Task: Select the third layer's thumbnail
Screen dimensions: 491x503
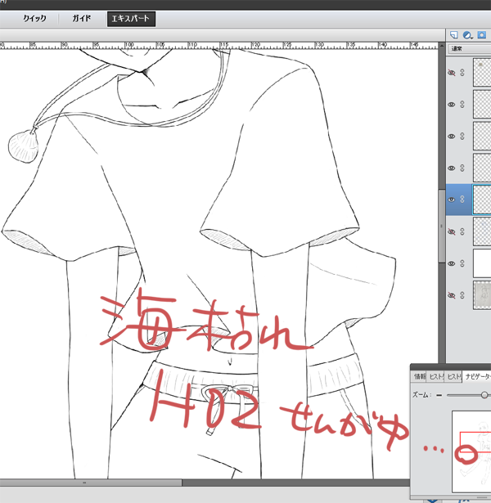Action: 482,136
